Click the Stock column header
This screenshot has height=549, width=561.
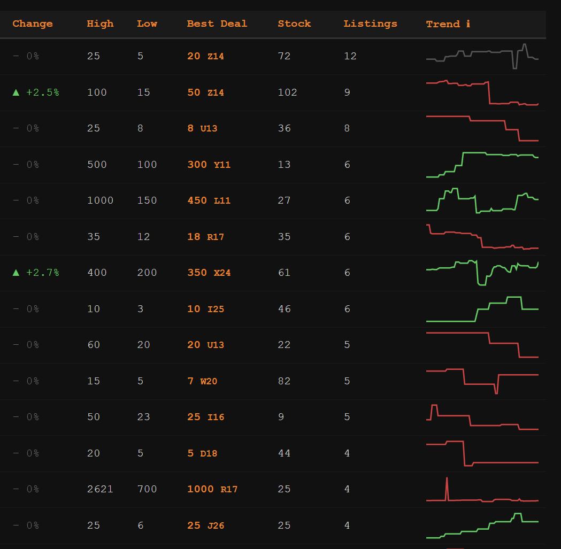pos(294,24)
